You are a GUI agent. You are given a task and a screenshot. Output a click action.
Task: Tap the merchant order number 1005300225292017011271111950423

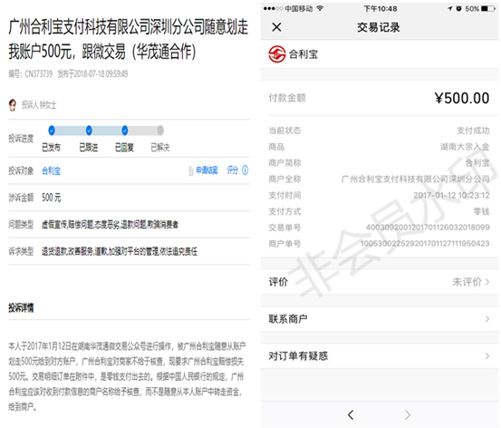425,244
